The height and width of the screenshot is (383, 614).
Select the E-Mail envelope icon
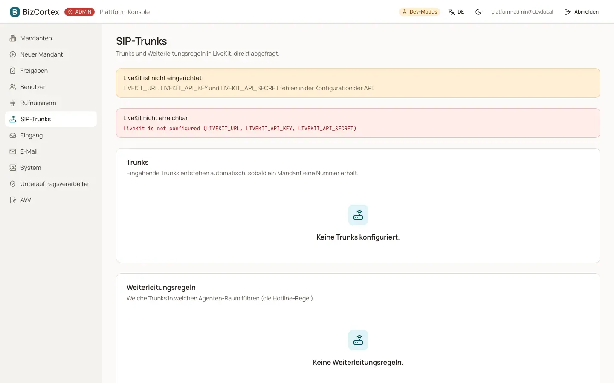coord(13,151)
